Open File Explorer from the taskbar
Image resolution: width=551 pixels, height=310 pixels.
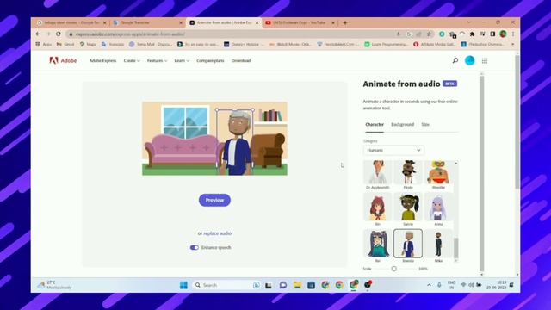(x=297, y=285)
